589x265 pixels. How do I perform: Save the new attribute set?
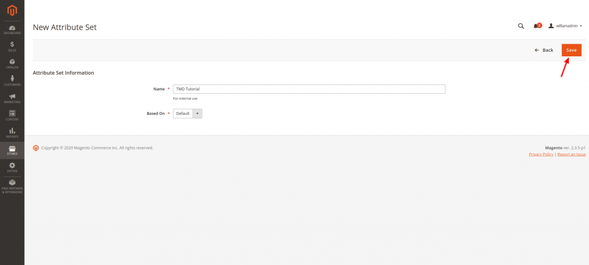[571, 50]
